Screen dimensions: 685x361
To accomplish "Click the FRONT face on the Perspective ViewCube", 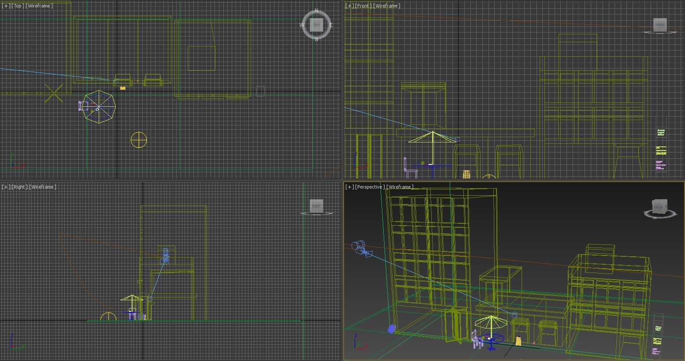I will 659,206.
